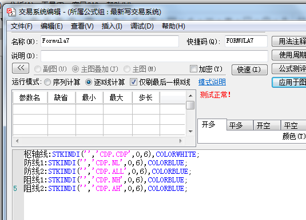Screen dimensions: 306x220
Task: Click the first empty 参数名 cell
Action: click(30, 109)
